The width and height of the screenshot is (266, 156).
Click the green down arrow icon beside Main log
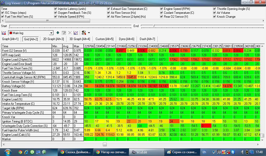[58, 33]
